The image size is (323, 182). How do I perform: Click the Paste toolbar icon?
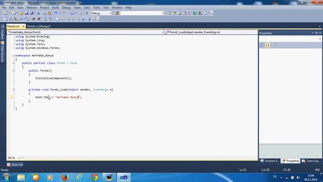pyautogui.click(x=49, y=13)
